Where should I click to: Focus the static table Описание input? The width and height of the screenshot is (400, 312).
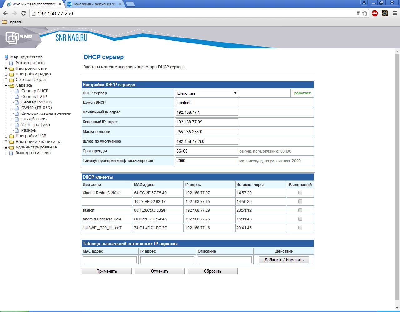click(x=225, y=260)
